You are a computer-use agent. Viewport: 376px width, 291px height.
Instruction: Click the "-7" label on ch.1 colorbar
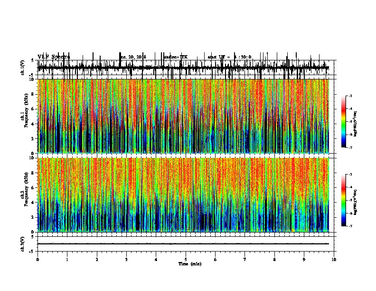[x=350, y=147]
